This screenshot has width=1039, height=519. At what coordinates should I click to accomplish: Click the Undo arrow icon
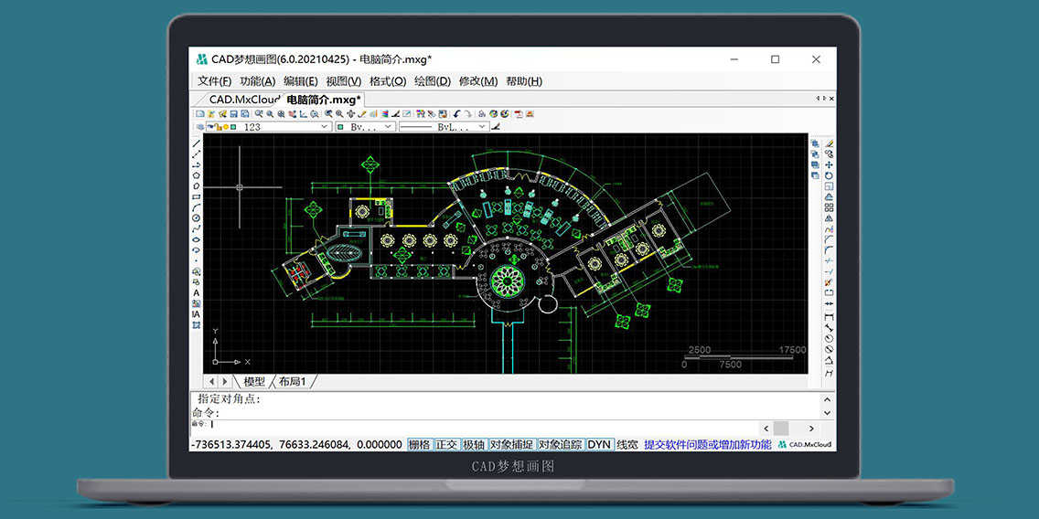click(x=455, y=114)
